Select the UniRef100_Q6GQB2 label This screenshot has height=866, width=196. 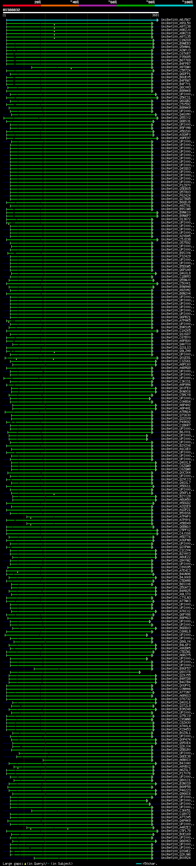click(x=176, y=101)
